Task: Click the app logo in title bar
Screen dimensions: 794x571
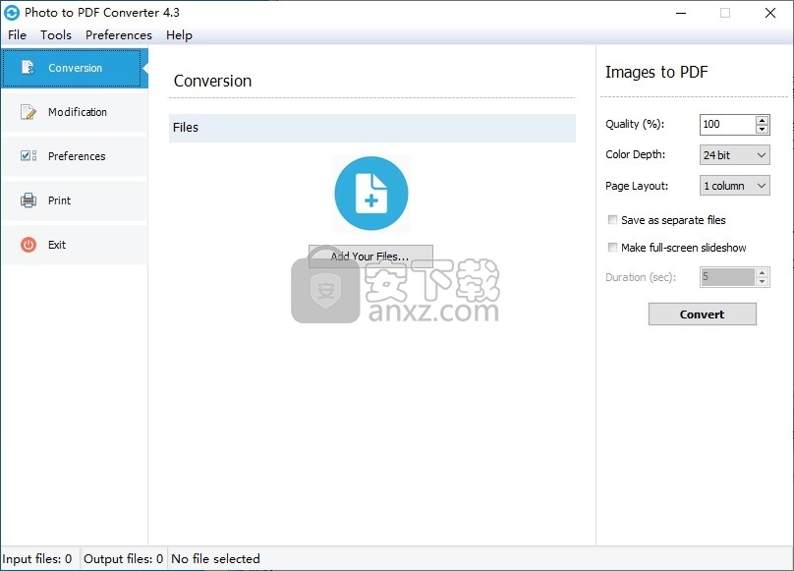Action: [x=12, y=13]
